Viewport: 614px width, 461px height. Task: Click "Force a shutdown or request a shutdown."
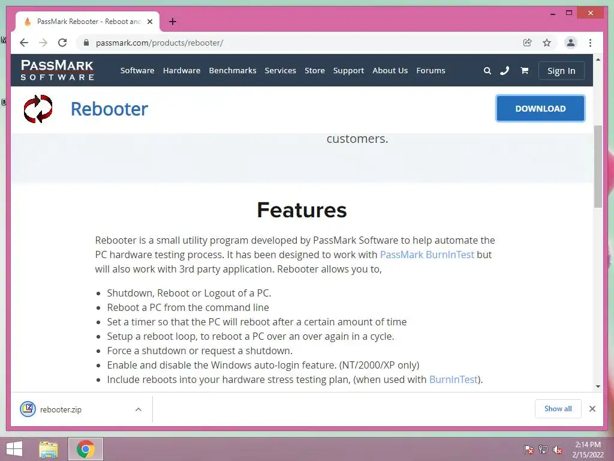[x=200, y=351]
